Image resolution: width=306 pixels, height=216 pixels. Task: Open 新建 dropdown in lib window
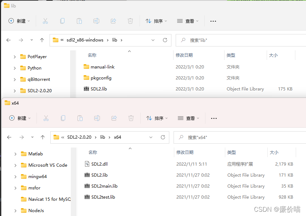(19, 21)
